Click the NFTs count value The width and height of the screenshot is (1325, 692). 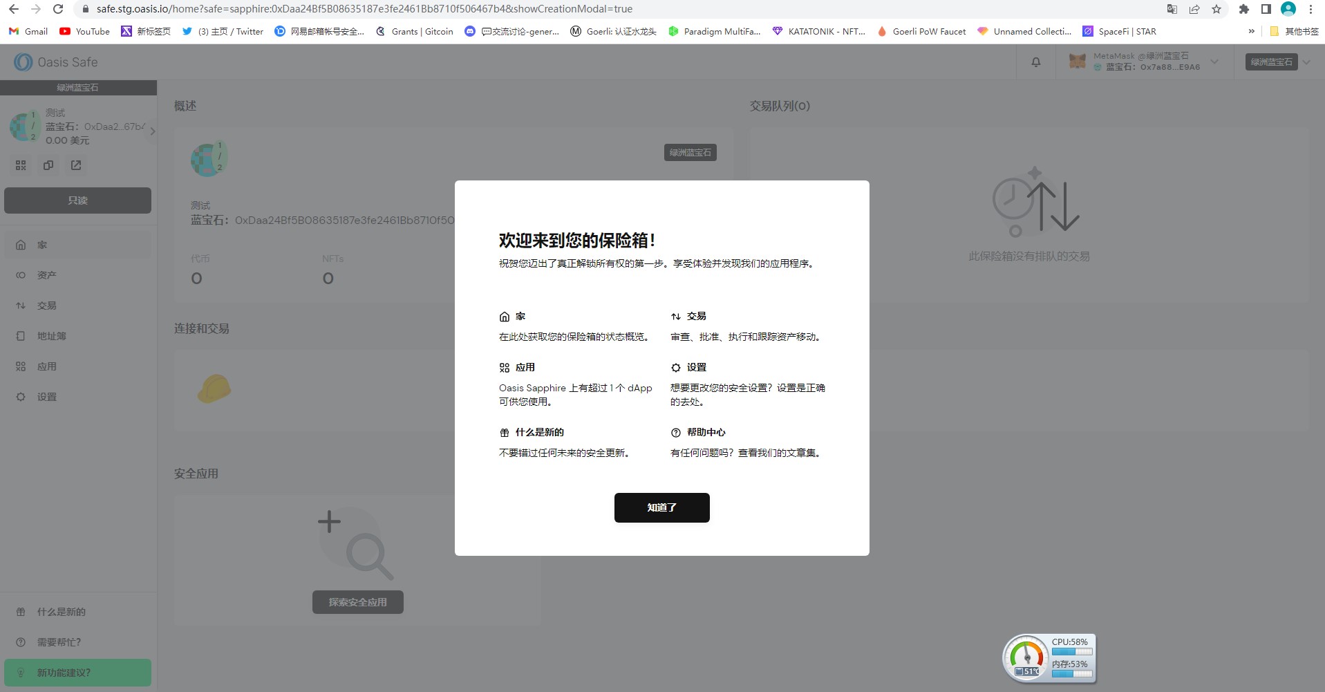(x=328, y=279)
